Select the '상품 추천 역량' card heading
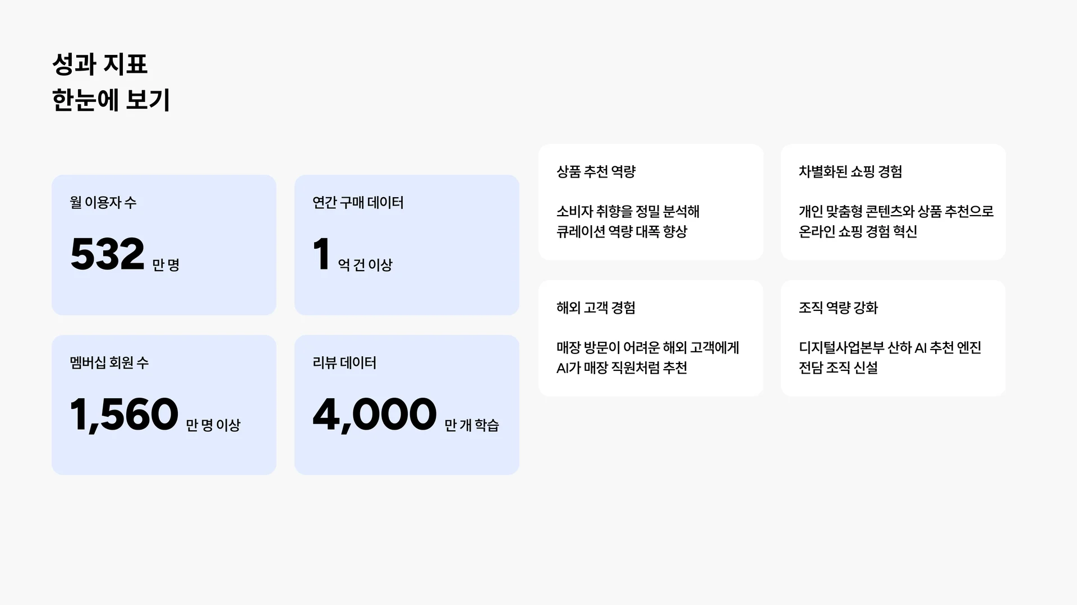1077x605 pixels. [596, 171]
